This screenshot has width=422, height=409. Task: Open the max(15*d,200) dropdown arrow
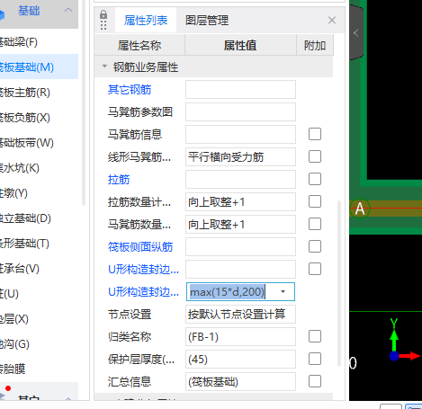pyautogui.click(x=283, y=291)
